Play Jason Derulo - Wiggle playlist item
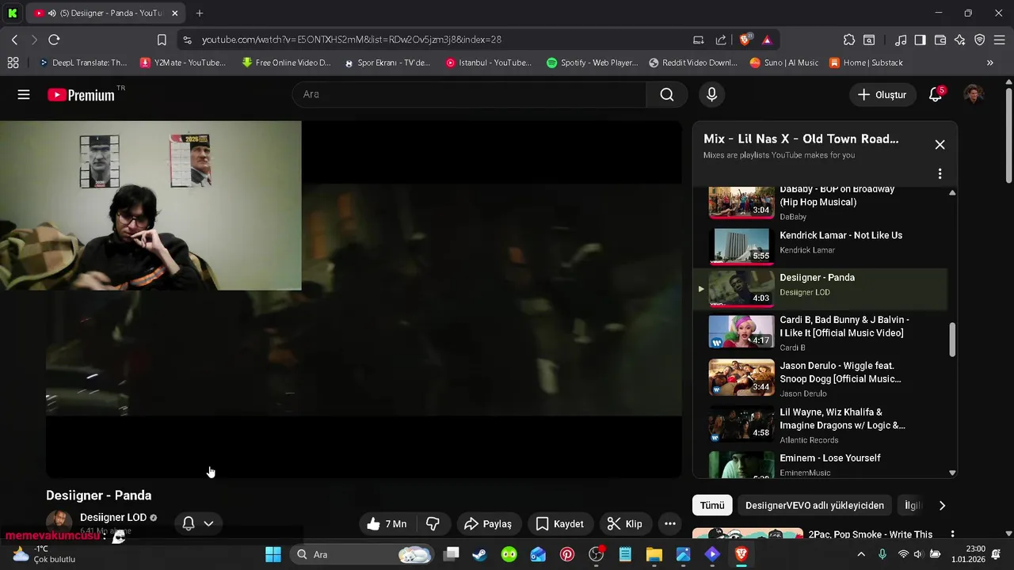 820,378
